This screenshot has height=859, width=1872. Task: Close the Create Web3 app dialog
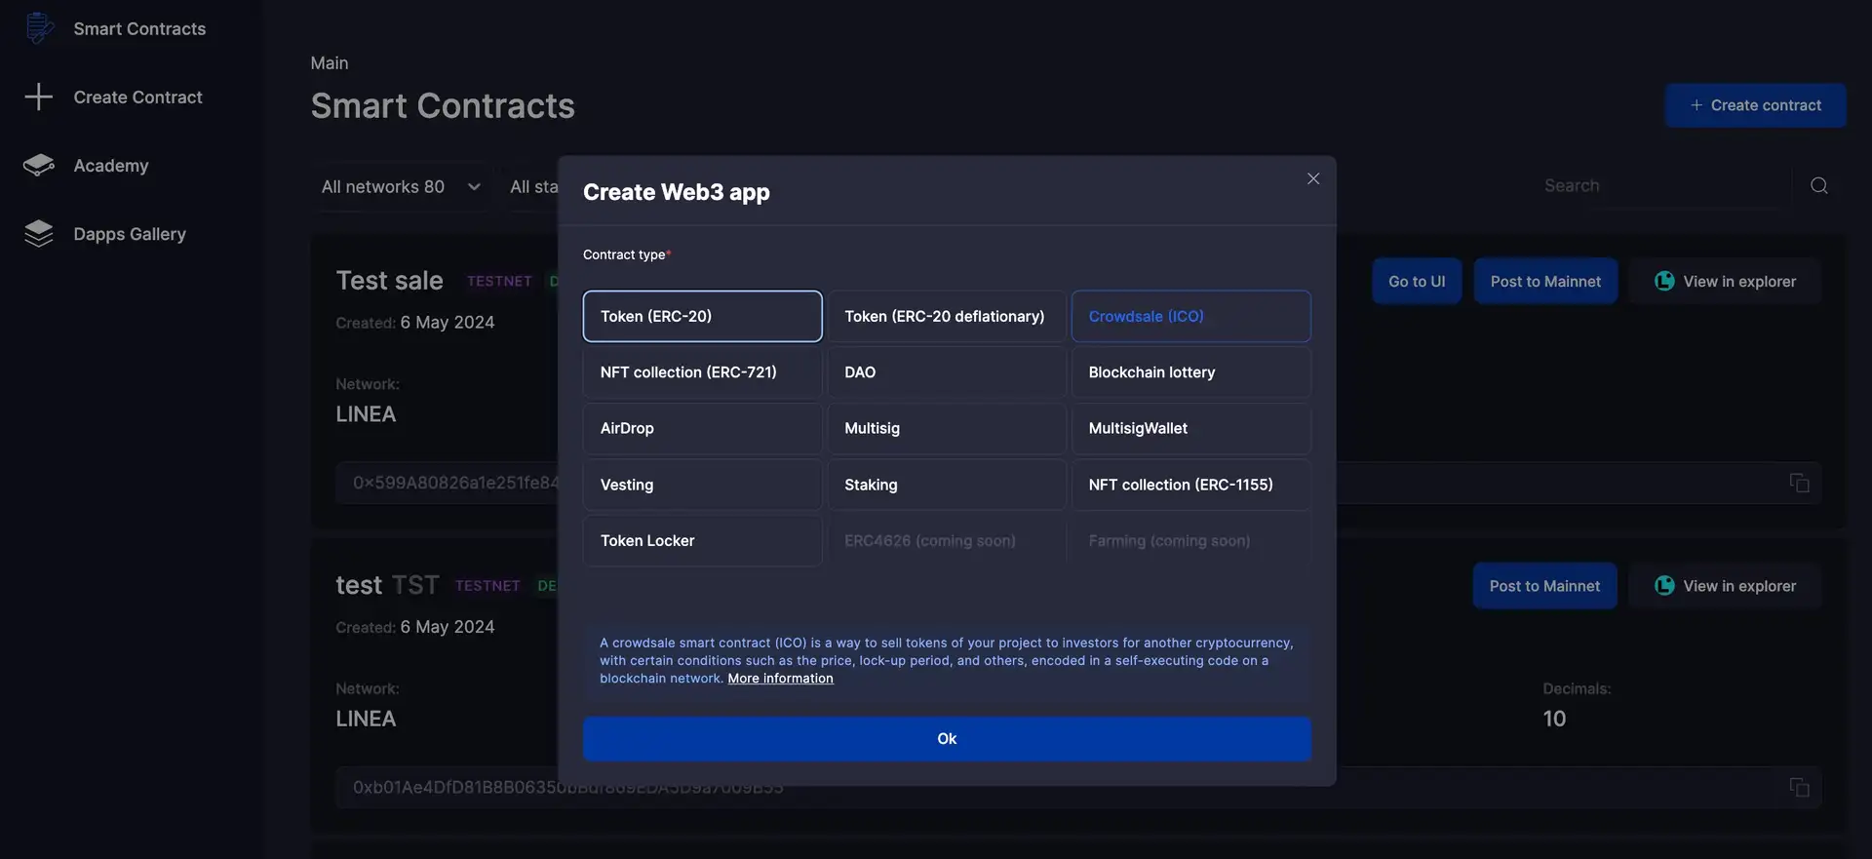coord(1313,178)
